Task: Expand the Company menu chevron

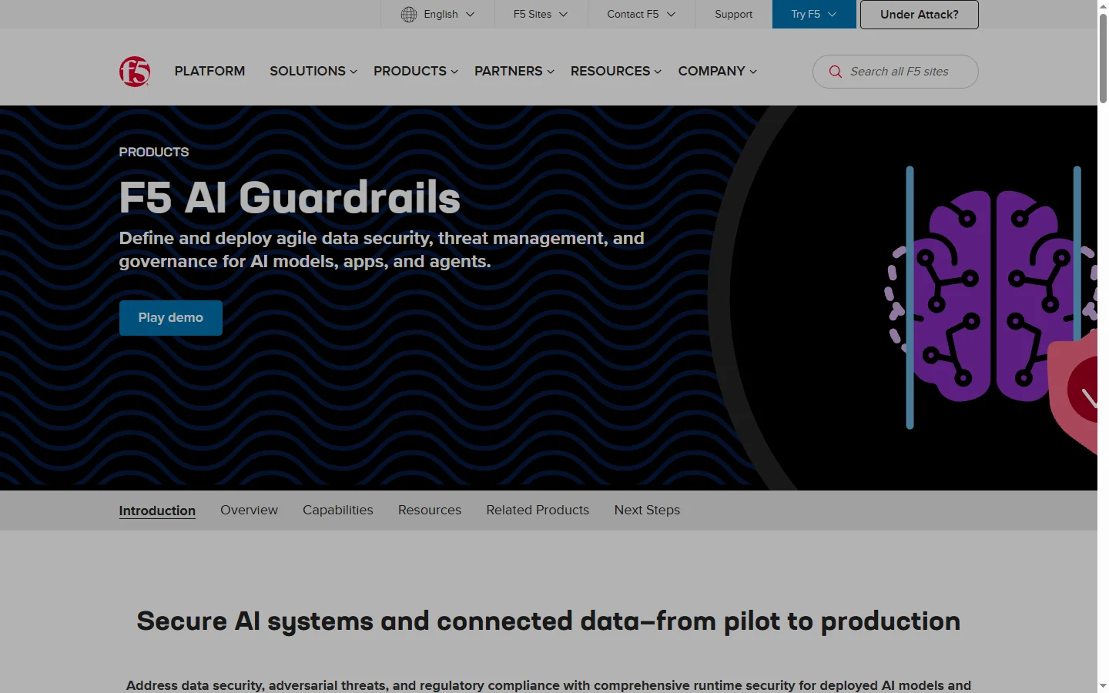Action: (x=753, y=72)
